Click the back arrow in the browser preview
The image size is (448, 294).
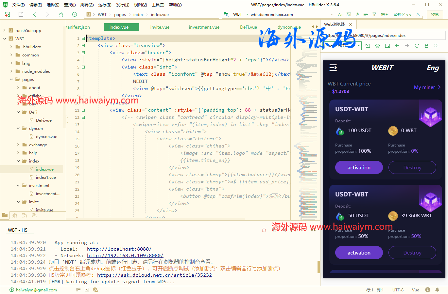397,46
